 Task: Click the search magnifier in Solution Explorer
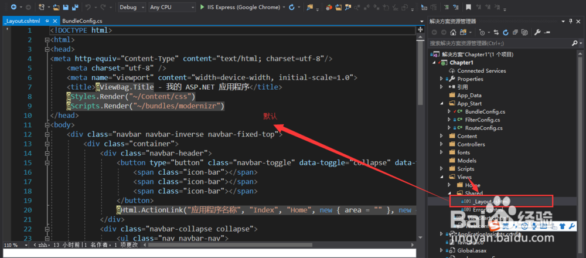575,43
